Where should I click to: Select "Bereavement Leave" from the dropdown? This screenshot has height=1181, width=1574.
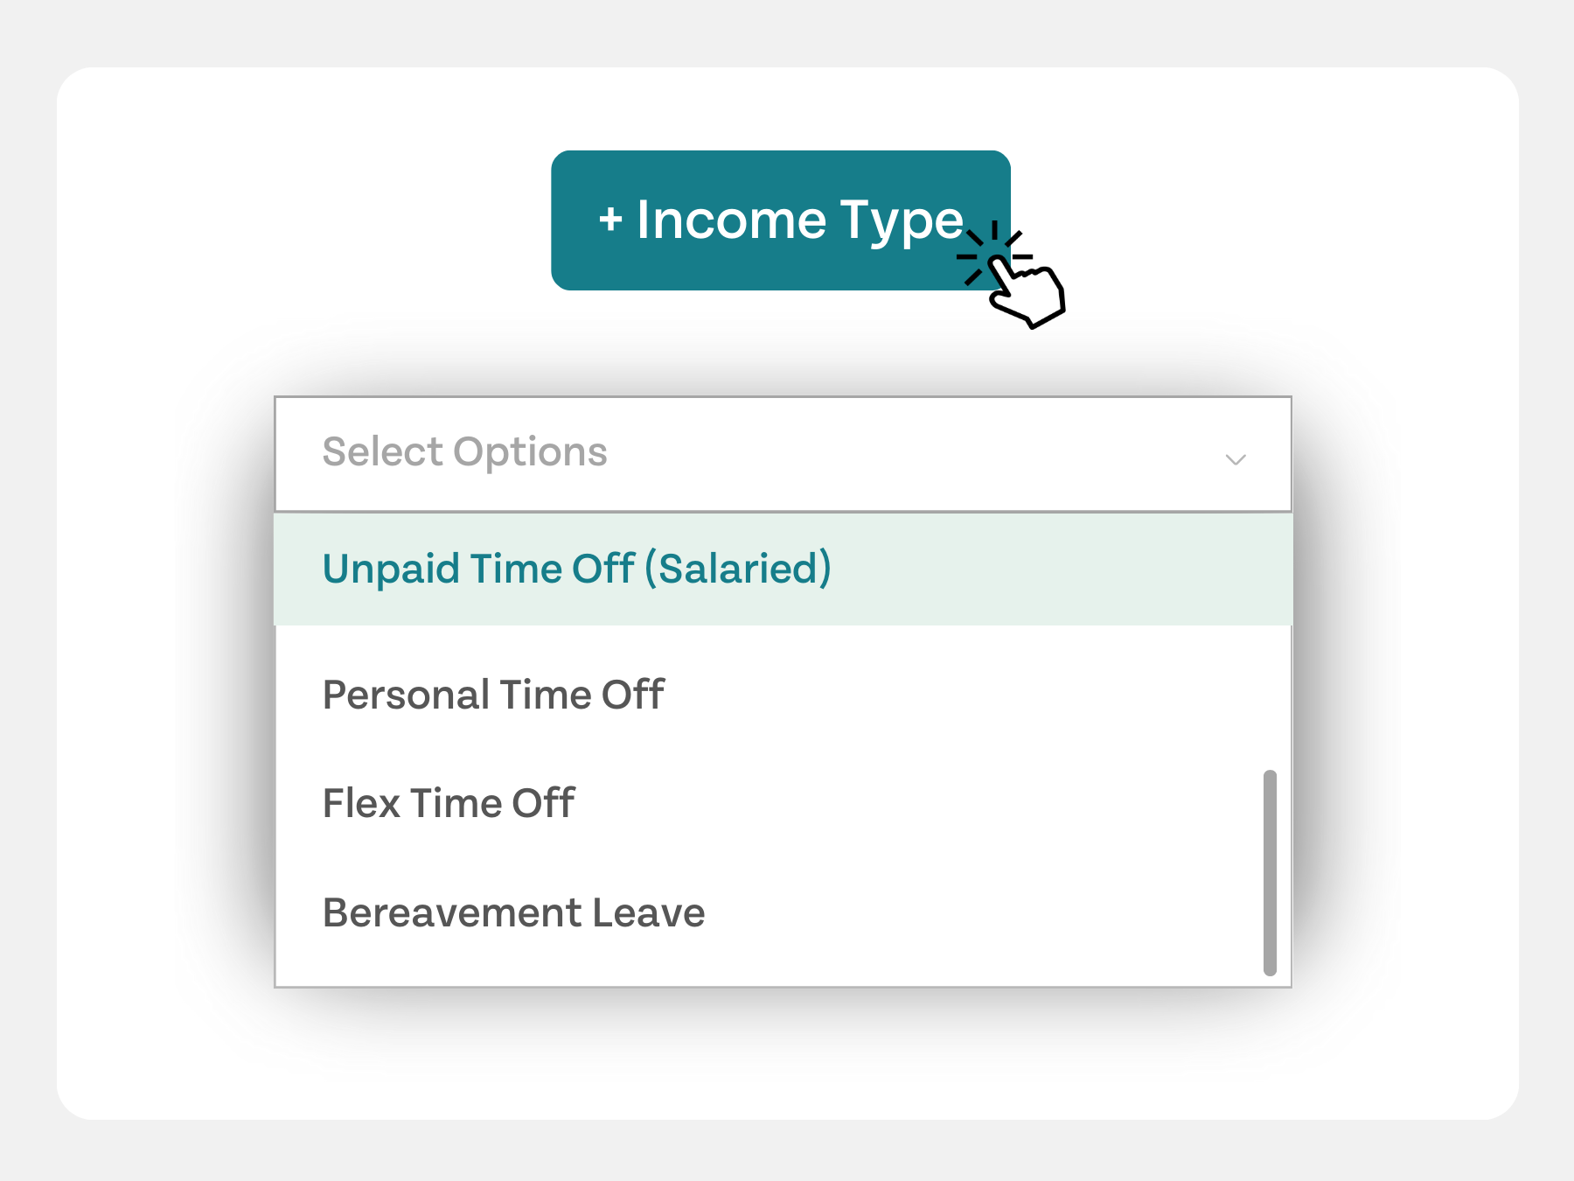[513, 912]
